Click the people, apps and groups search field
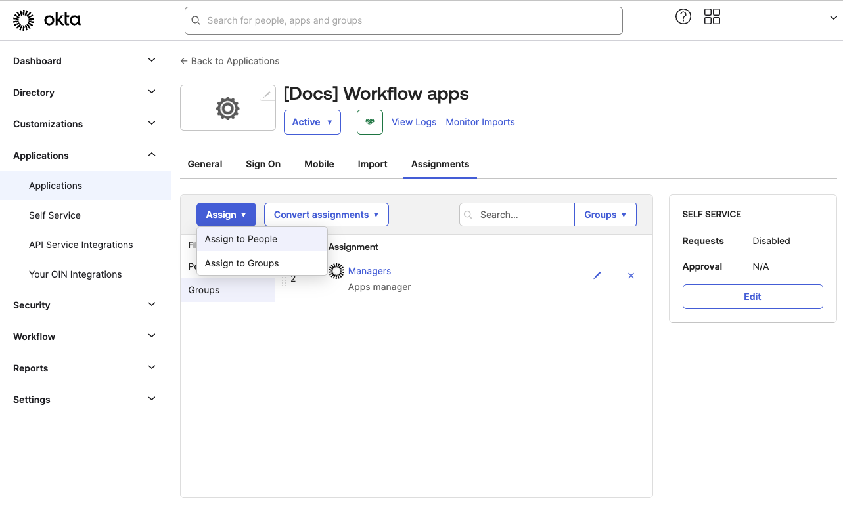Screen dimensions: 843x508 pos(403,20)
